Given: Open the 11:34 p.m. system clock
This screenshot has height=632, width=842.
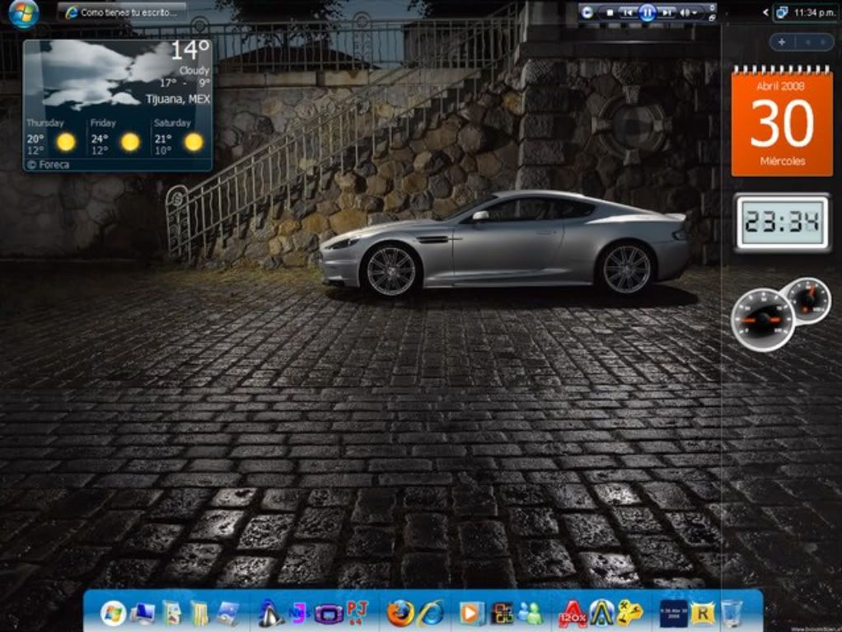Looking at the screenshot, I should tap(814, 12).
